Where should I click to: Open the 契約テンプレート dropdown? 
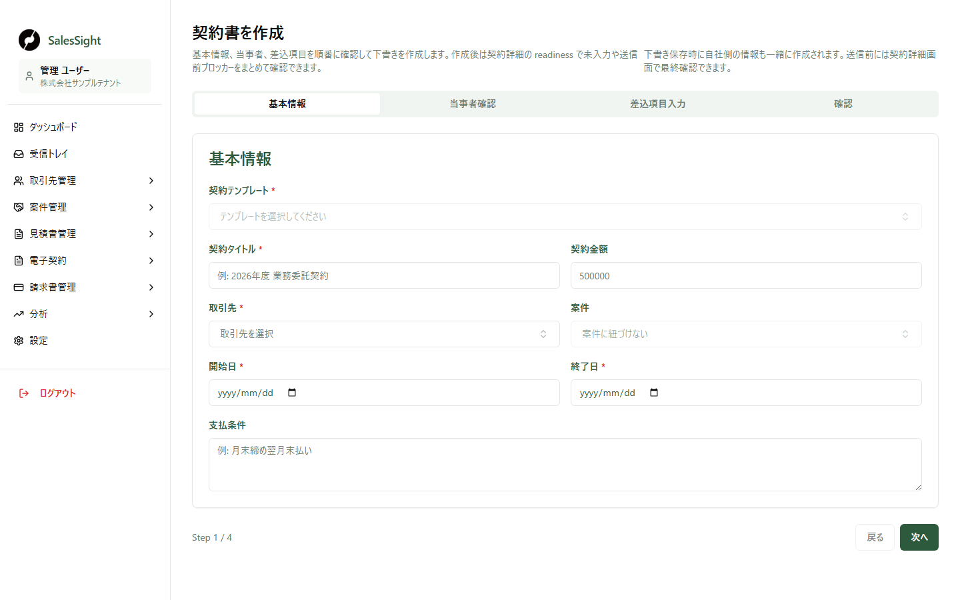point(565,217)
